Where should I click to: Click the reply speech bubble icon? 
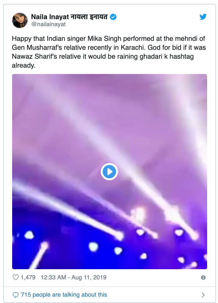15,295
